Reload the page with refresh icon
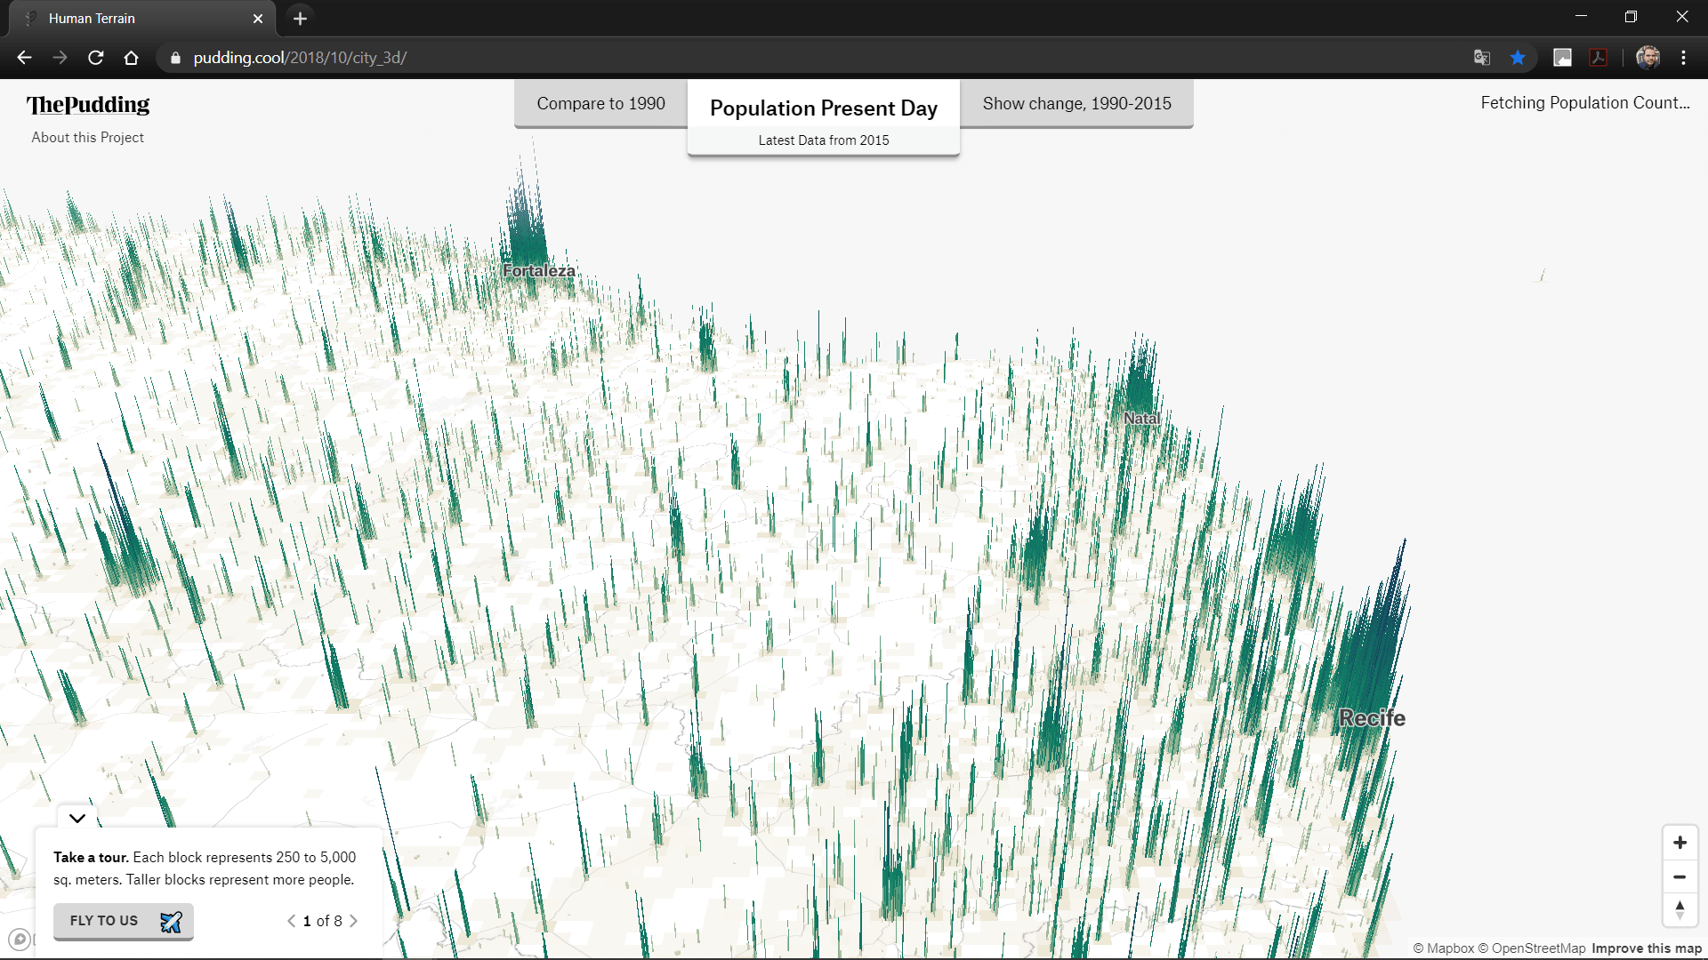This screenshot has width=1708, height=960. [96, 58]
